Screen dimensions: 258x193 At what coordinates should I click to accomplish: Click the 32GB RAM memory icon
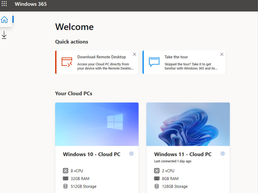pyautogui.click(x=66, y=178)
